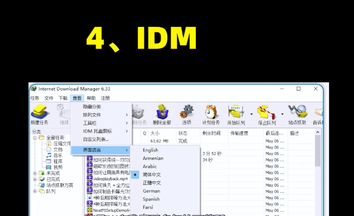Open the Scheduler (计划任务) alarm clock icon
This screenshot has width=354, height=216.
point(211,112)
